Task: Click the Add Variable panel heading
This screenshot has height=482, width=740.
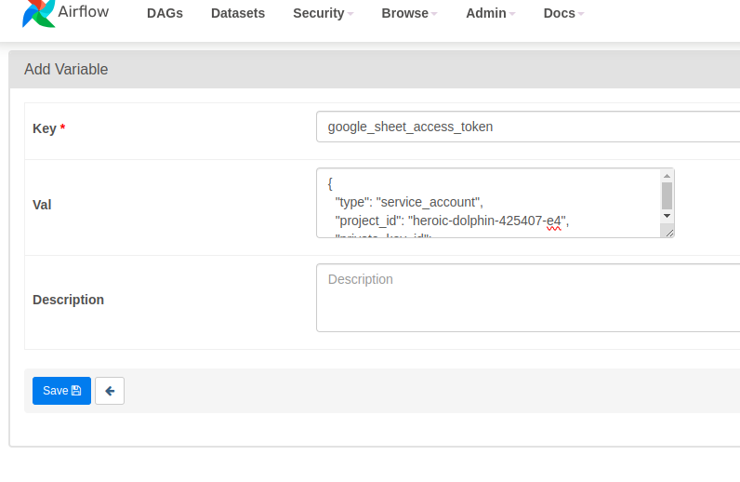Action: [x=66, y=69]
